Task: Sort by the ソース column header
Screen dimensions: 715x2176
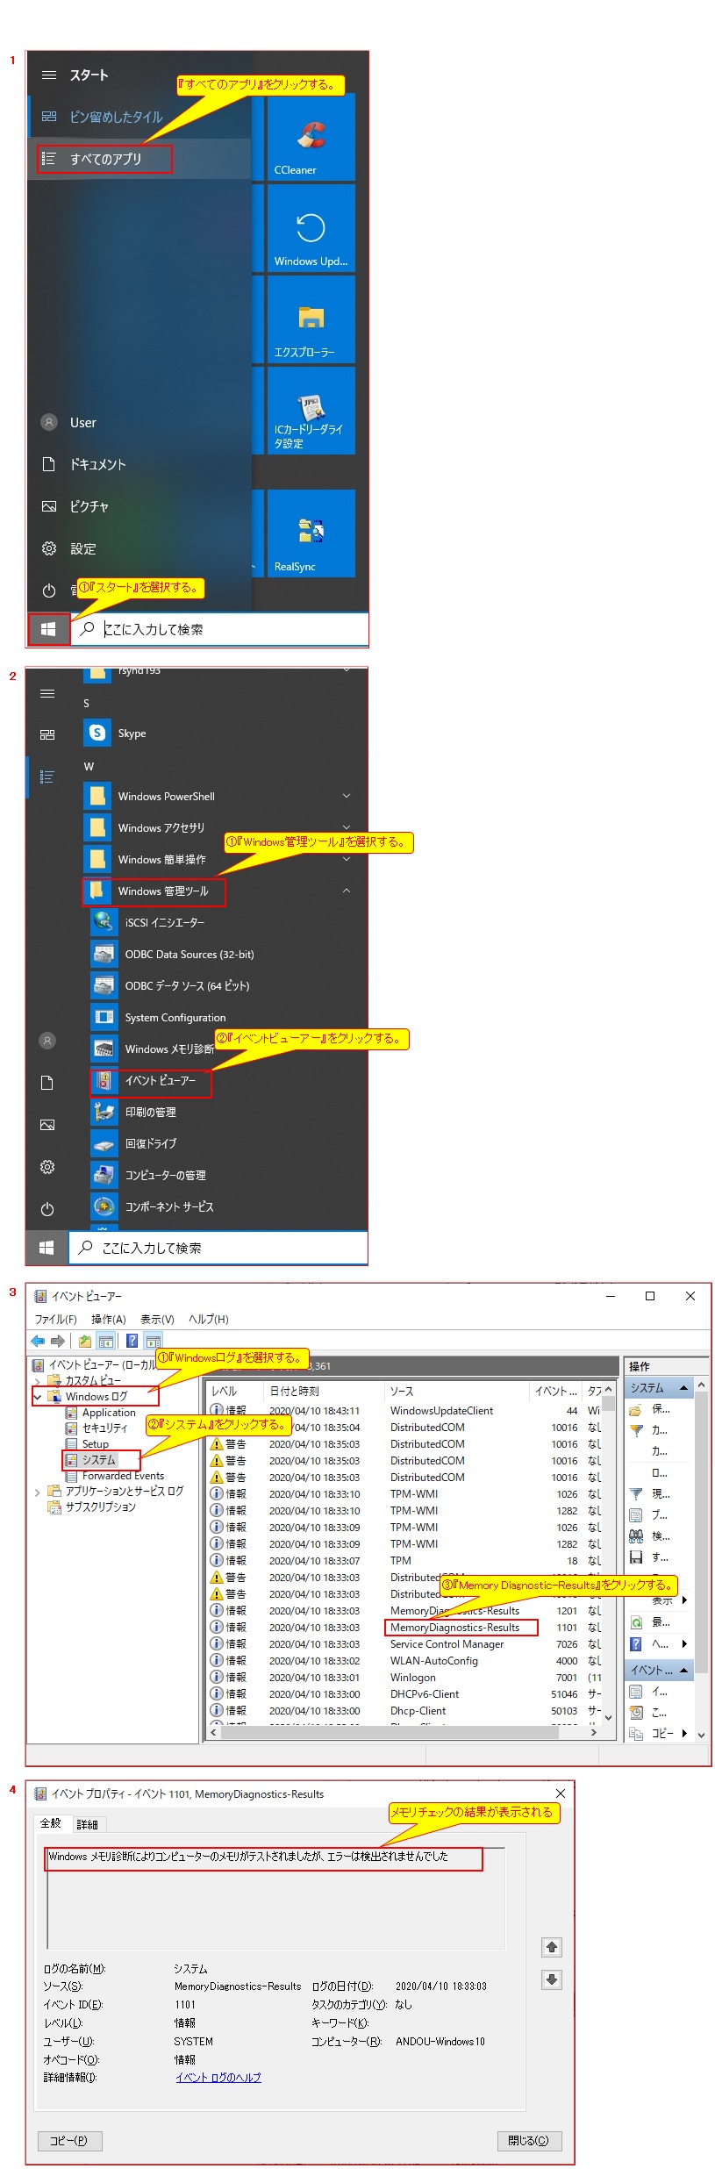Action: (x=456, y=1391)
